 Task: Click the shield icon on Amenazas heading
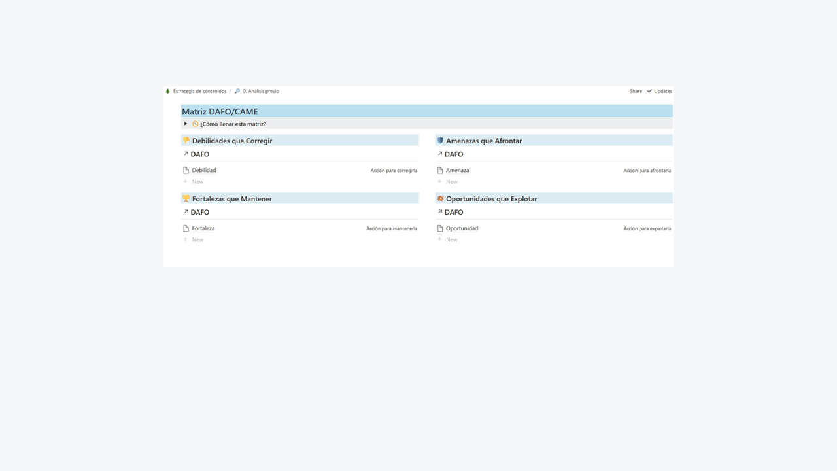pyautogui.click(x=440, y=141)
